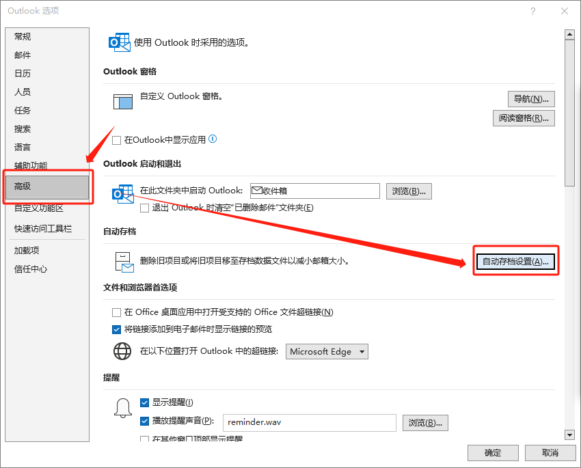Open the Microsoft Edge browser dropdown
581x468 pixels.
(x=327, y=351)
